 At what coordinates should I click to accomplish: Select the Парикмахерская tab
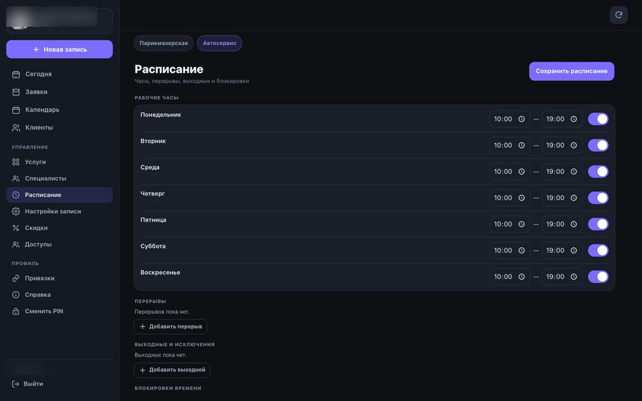163,43
